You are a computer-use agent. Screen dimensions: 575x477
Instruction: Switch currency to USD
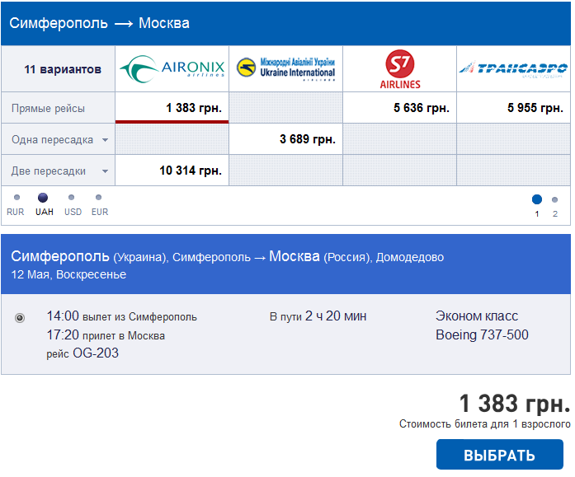click(71, 198)
